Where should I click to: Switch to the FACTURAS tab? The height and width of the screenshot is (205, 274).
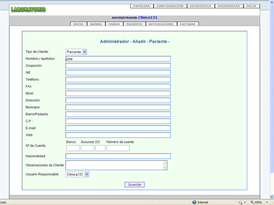coord(188,24)
